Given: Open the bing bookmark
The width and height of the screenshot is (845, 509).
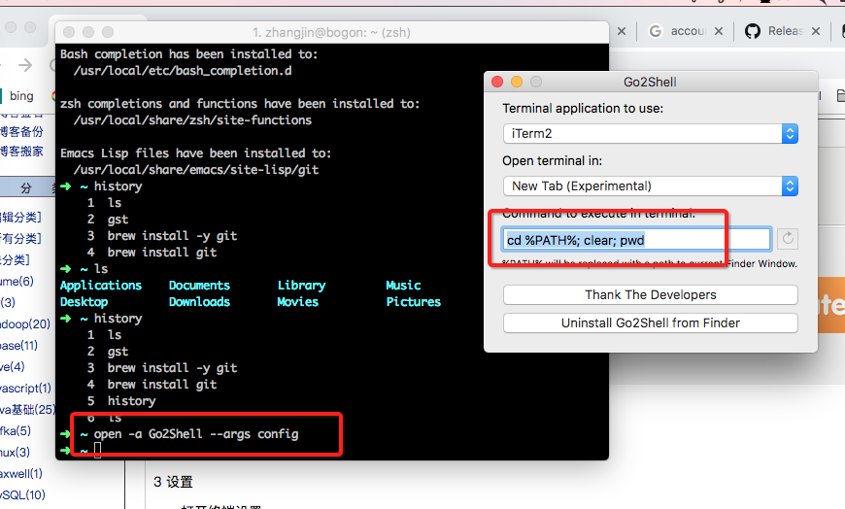Looking at the screenshot, I should tap(21, 96).
